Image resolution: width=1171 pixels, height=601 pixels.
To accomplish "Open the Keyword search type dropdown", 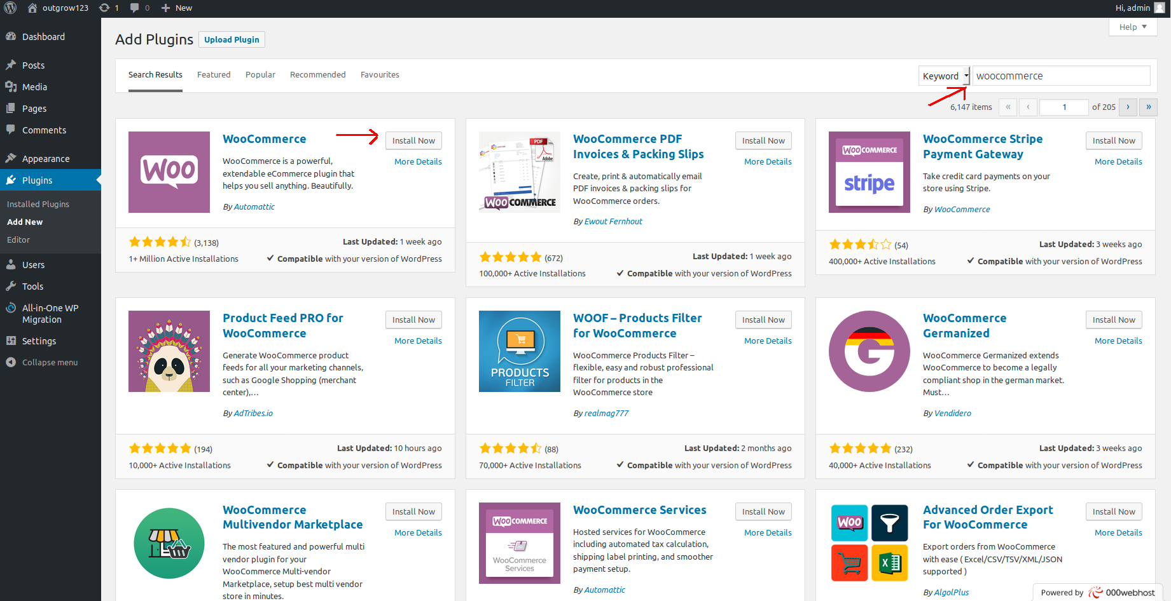I will click(x=945, y=76).
